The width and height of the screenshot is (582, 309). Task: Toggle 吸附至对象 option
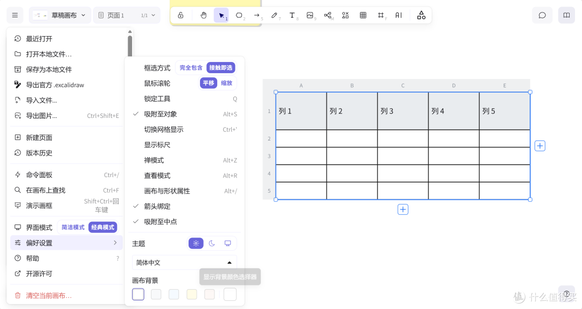click(185, 114)
